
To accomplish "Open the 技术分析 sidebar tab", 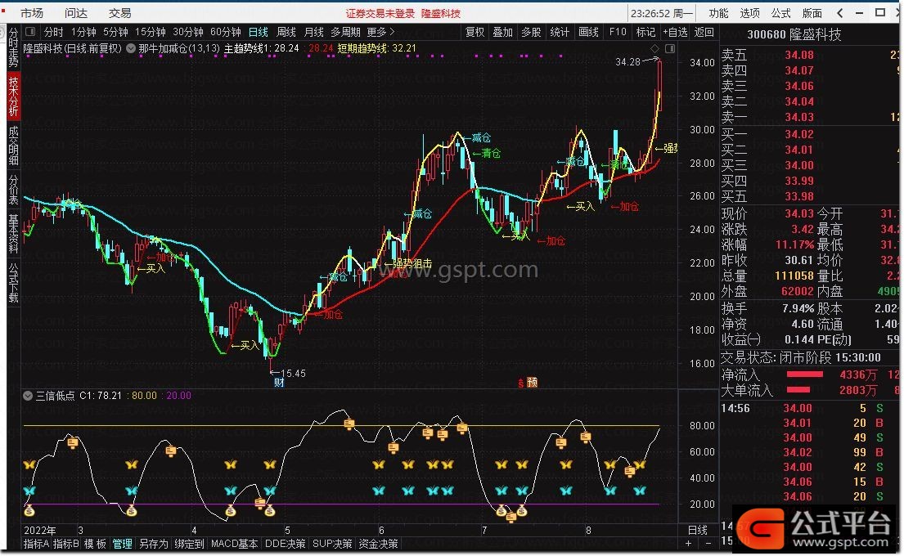I will point(13,96).
